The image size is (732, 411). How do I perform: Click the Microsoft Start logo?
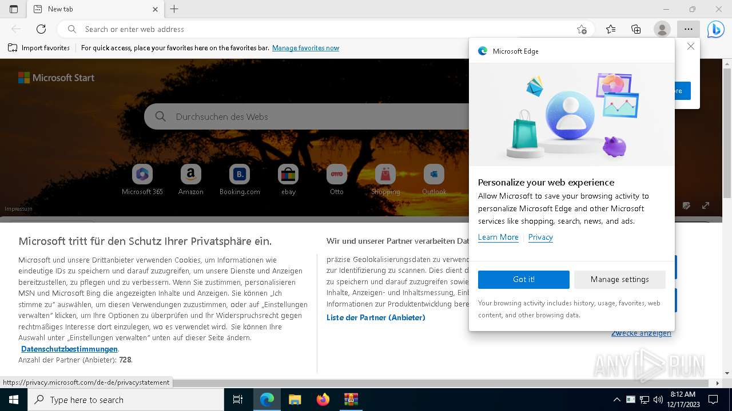click(56, 78)
